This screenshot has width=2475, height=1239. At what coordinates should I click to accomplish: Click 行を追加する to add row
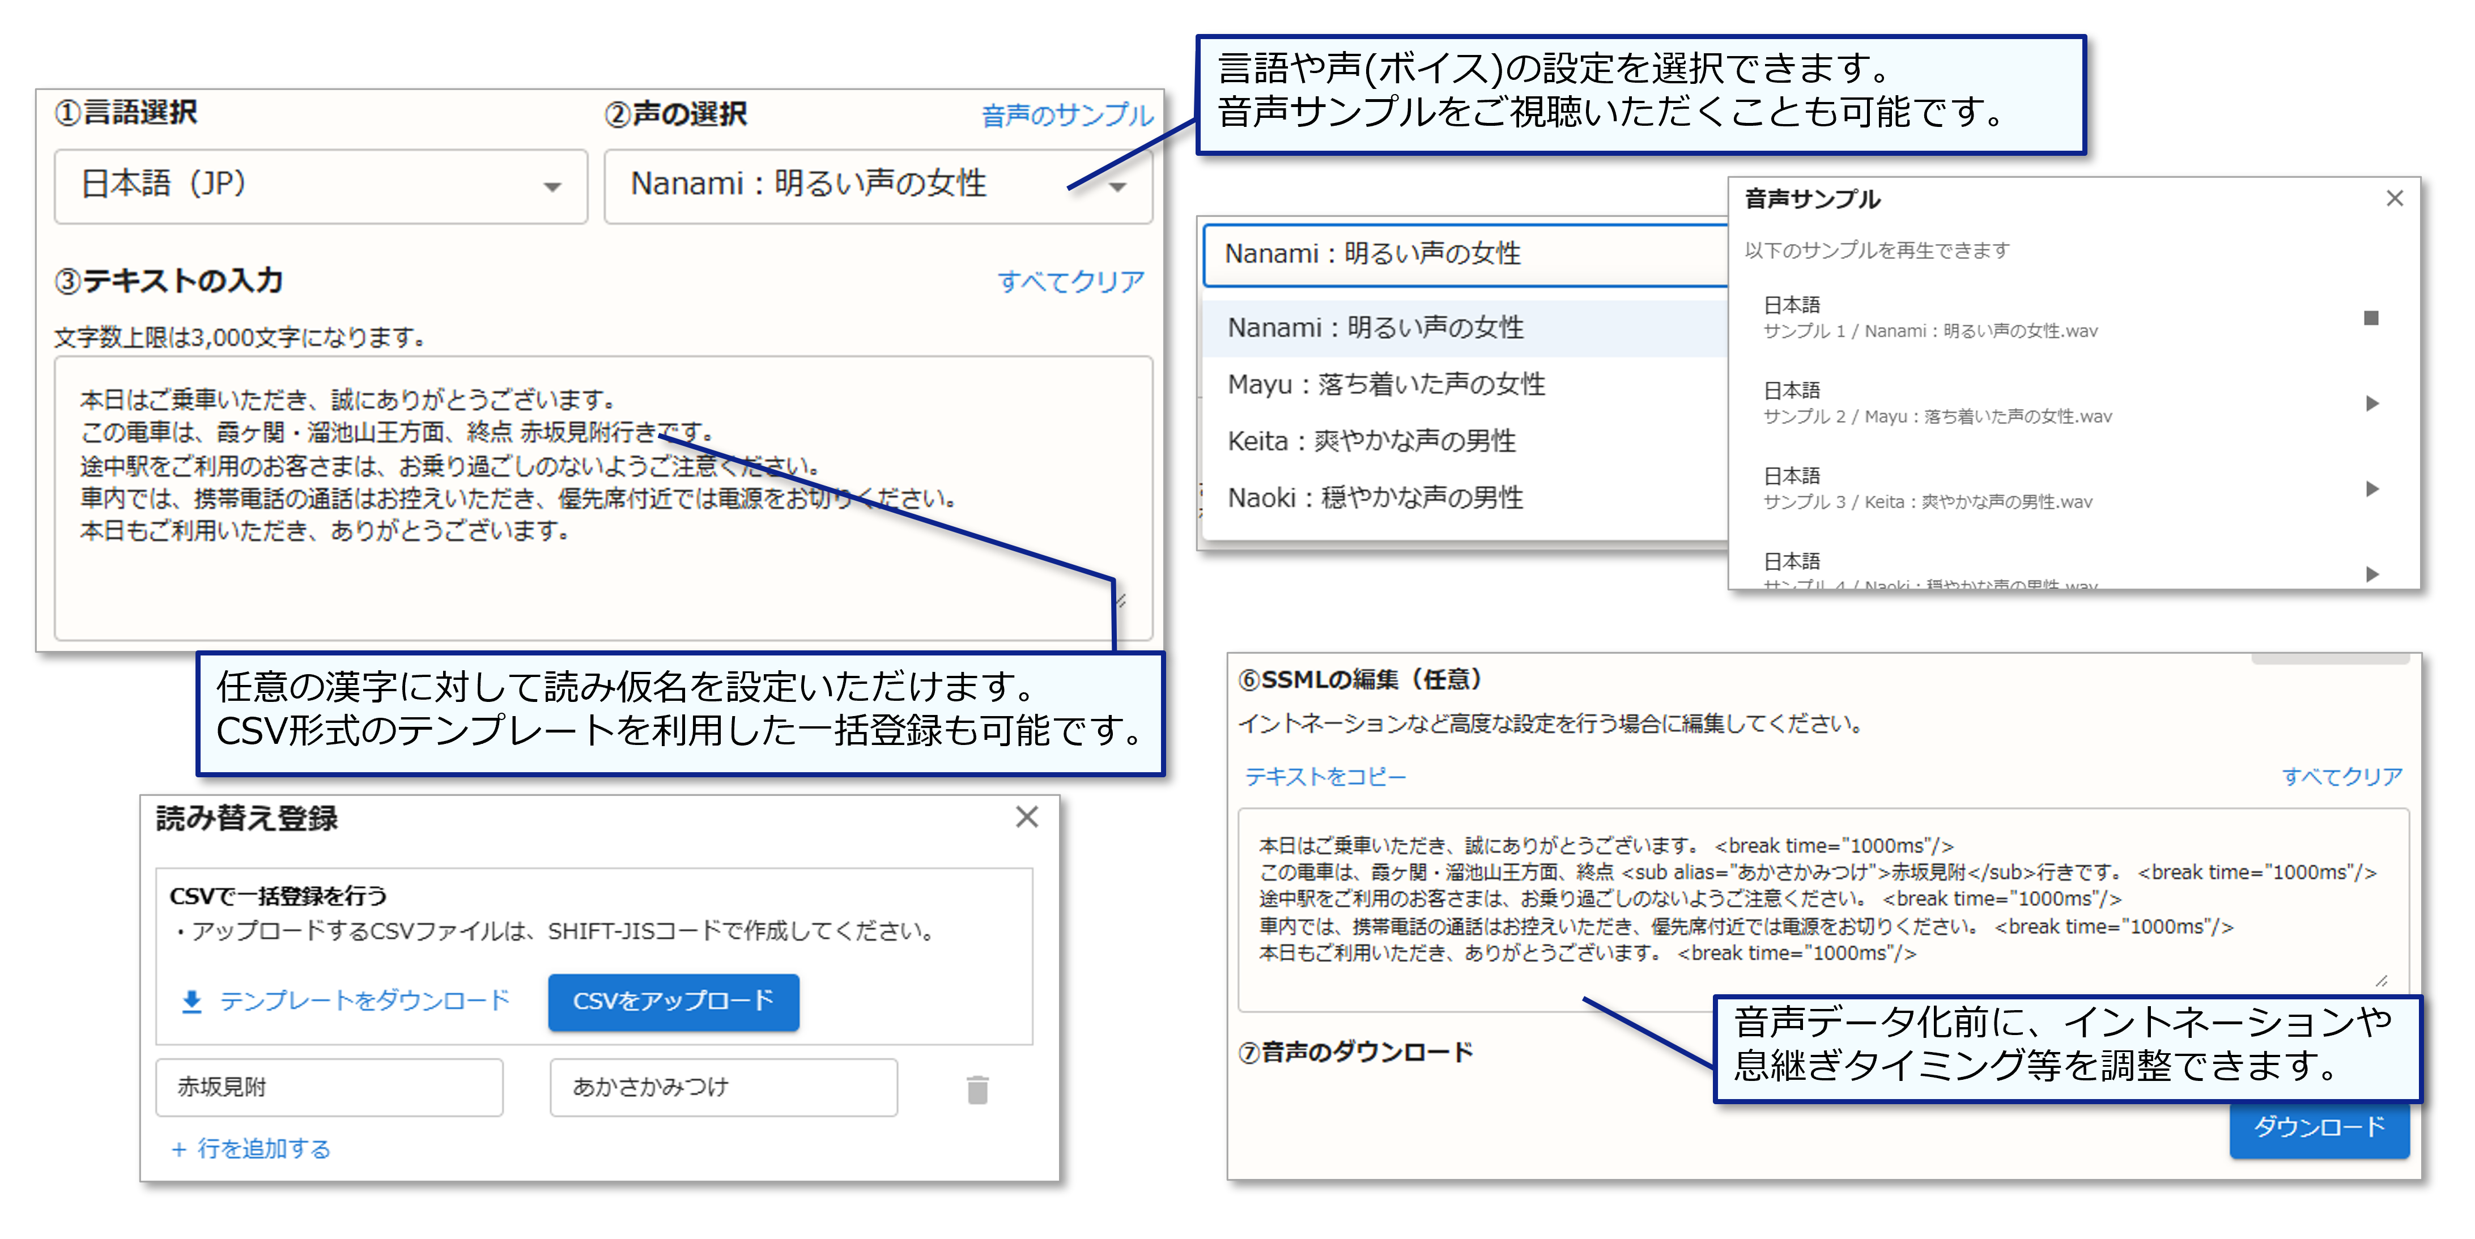(x=252, y=1149)
